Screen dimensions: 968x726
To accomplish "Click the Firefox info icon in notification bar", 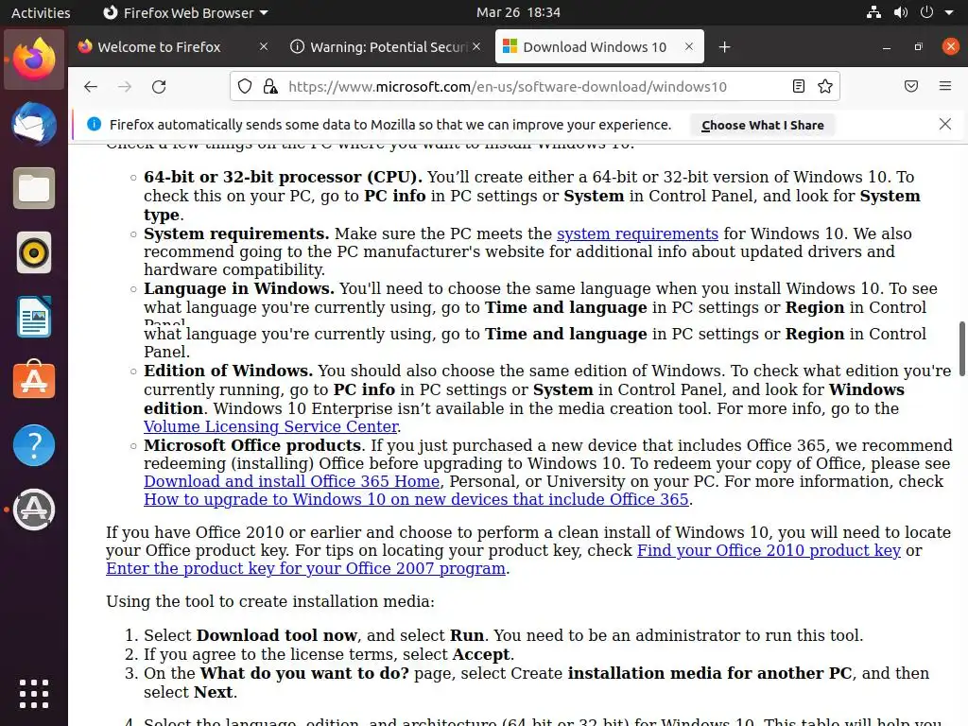I will [x=94, y=124].
